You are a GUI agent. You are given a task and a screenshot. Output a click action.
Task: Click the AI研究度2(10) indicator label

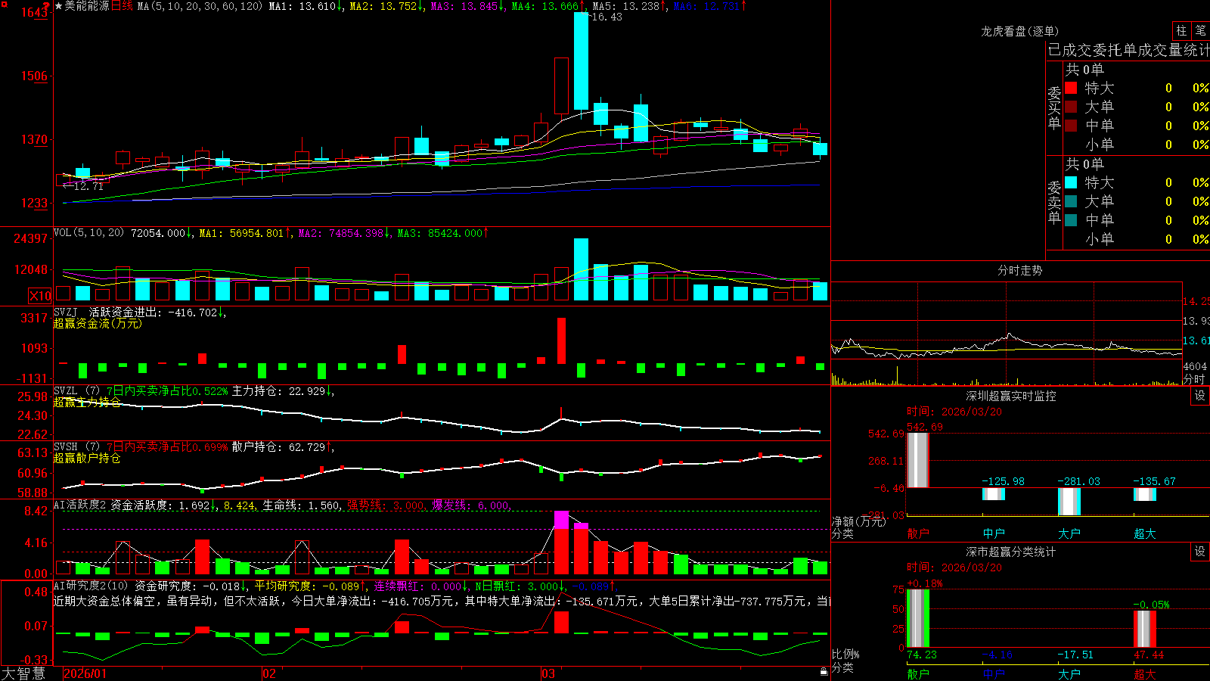[x=91, y=586]
